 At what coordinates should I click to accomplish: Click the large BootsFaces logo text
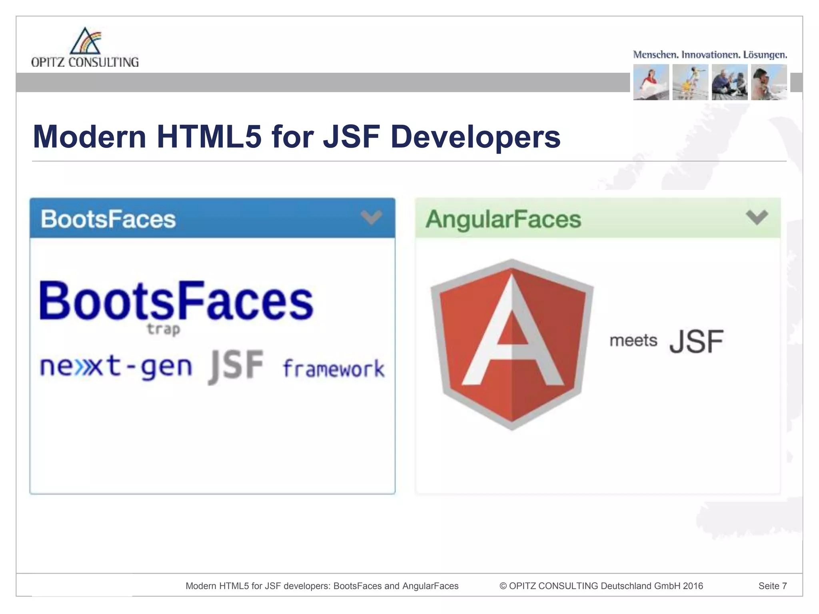pyautogui.click(x=176, y=301)
